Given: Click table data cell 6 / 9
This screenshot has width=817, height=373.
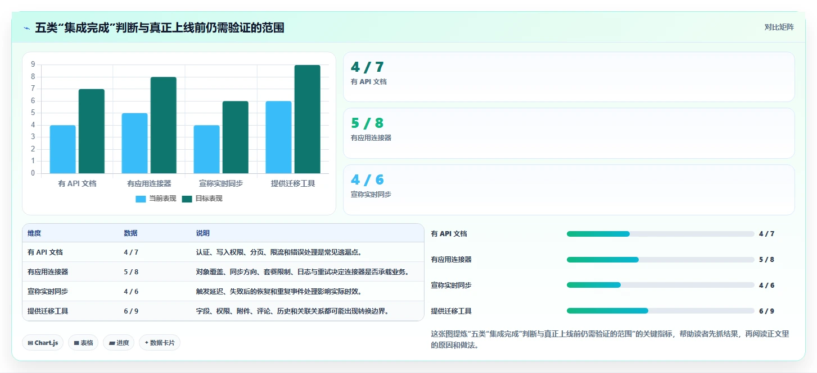Looking at the screenshot, I should 131,311.
